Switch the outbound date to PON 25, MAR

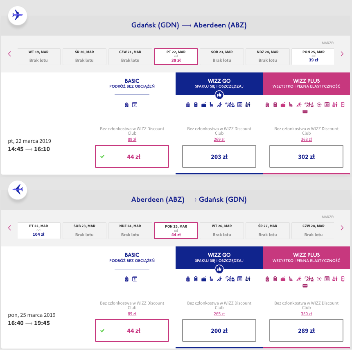click(x=313, y=56)
